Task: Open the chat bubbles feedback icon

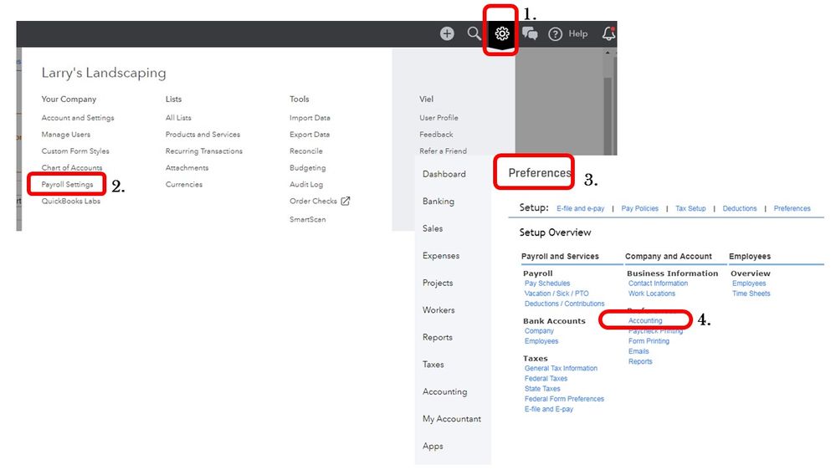Action: 530,33
